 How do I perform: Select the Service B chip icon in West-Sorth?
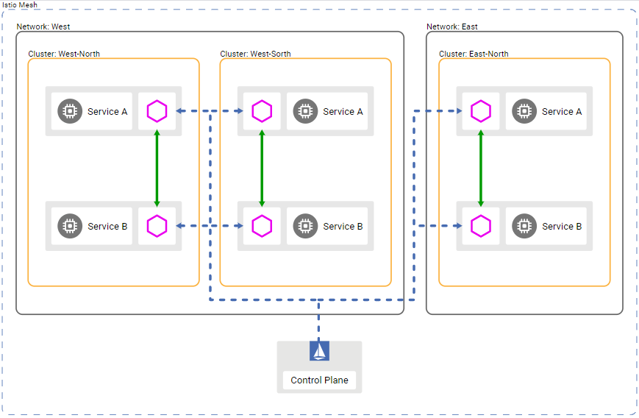[305, 225]
